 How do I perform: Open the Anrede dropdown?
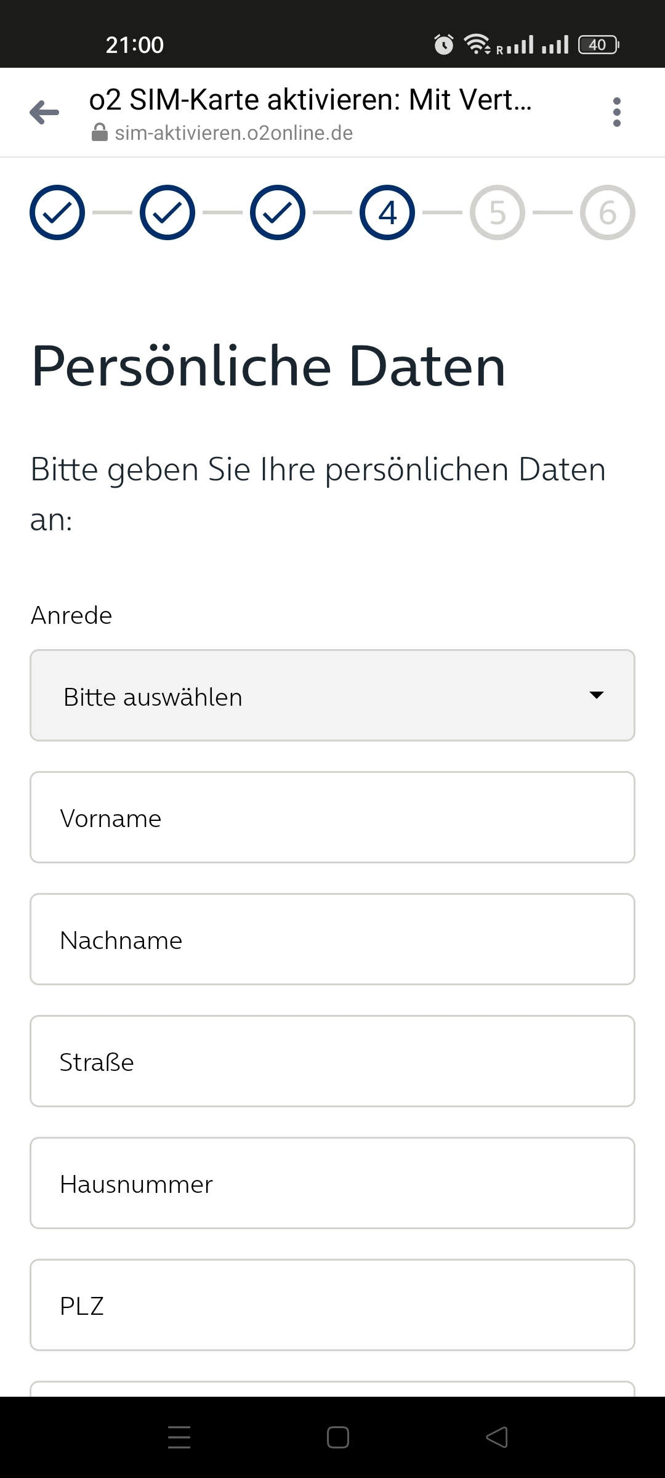point(332,695)
